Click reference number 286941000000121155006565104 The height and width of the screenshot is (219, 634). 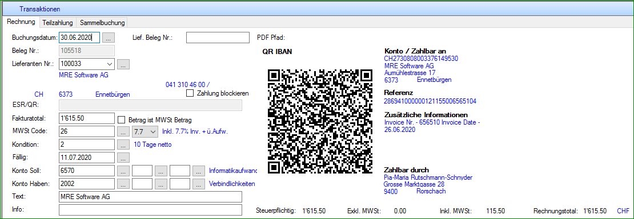click(430, 101)
